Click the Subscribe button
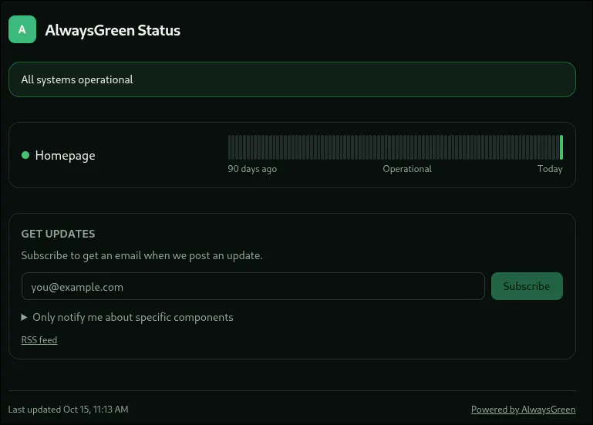This screenshot has width=593, height=425. (x=527, y=286)
